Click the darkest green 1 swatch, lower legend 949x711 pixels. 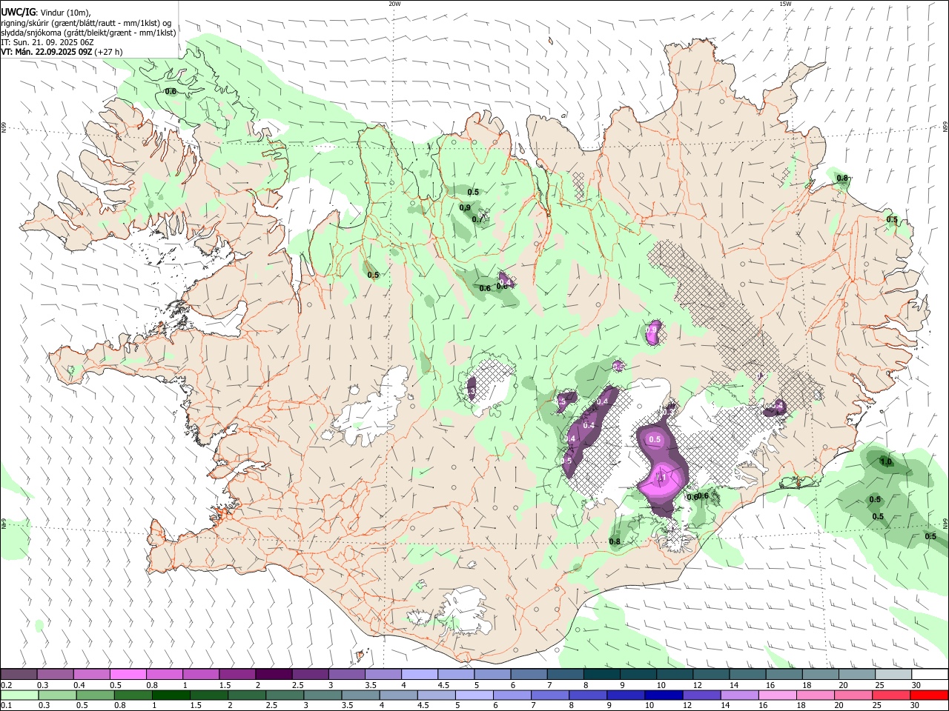[x=171, y=695]
